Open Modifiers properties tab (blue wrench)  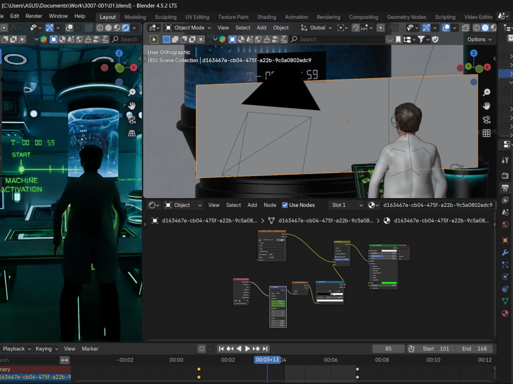coord(505,252)
